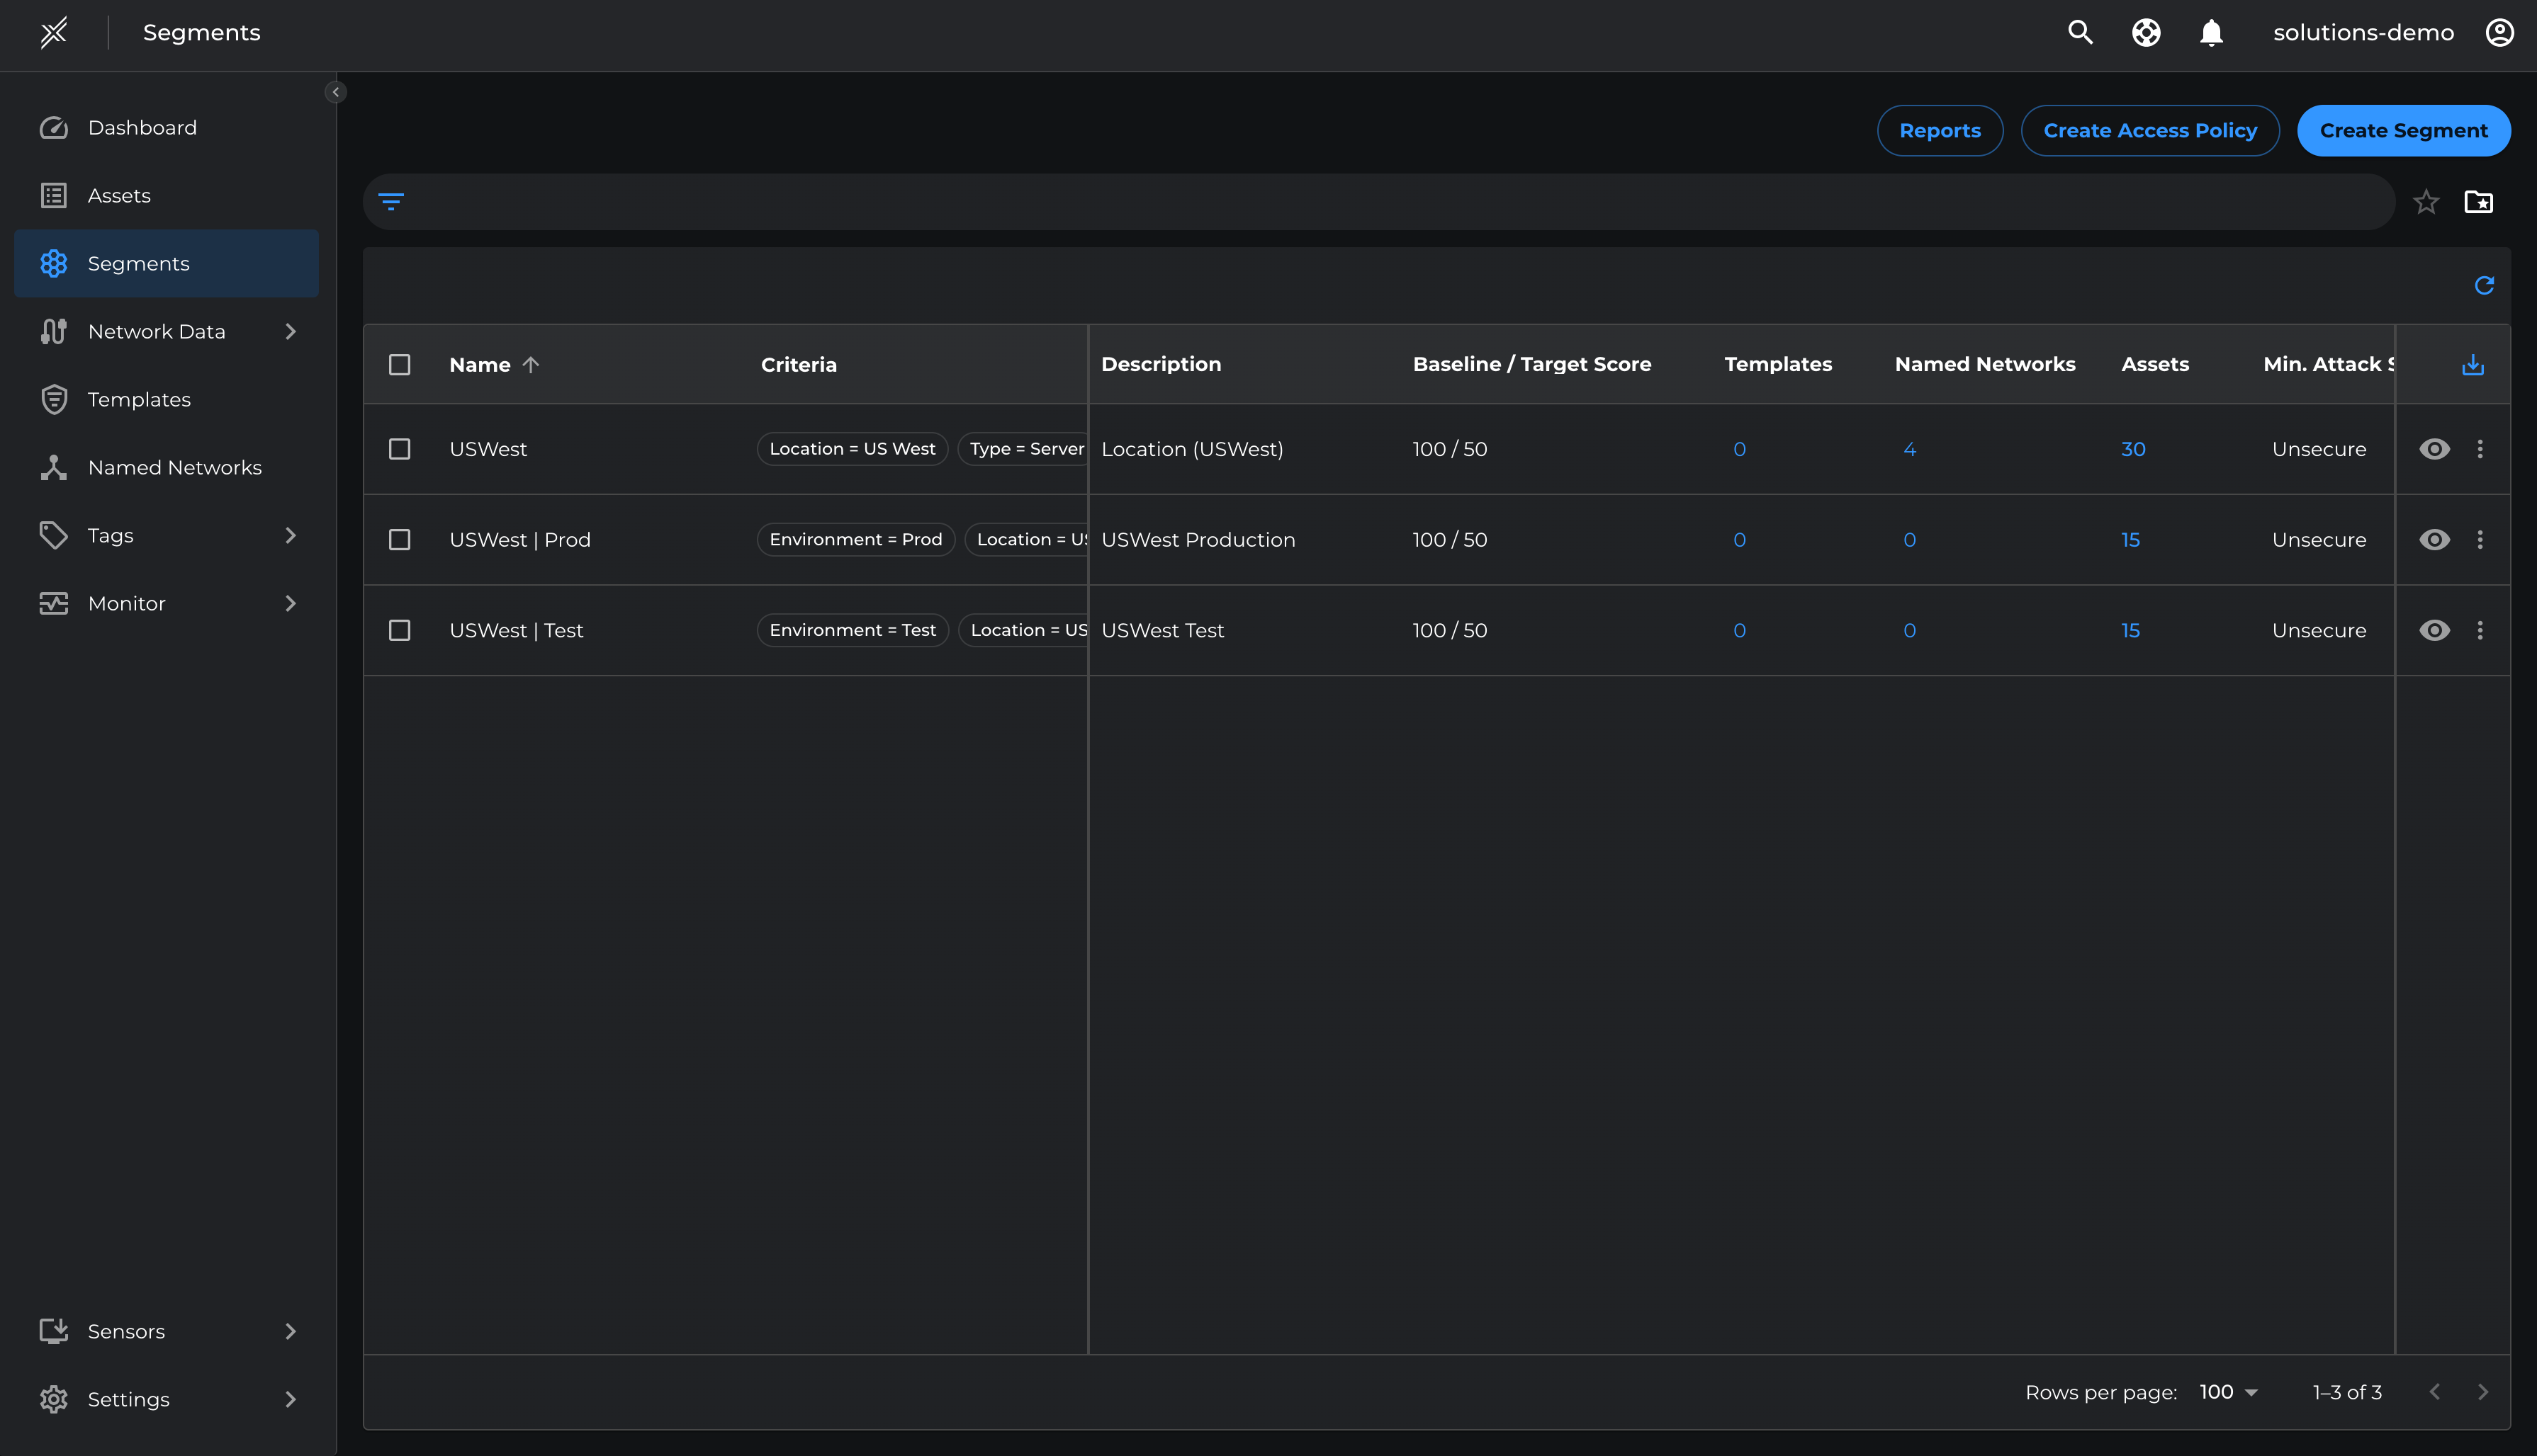
Task: Click the search magnifier icon
Action: [x=2080, y=33]
